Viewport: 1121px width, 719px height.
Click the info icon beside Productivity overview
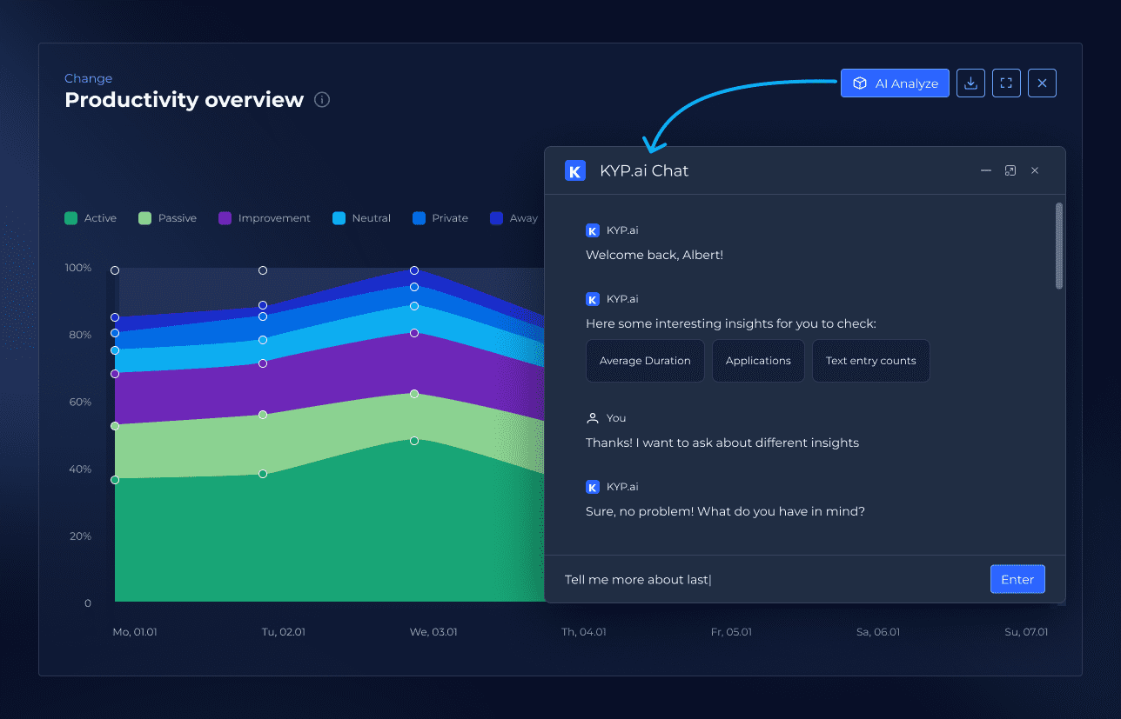click(322, 100)
